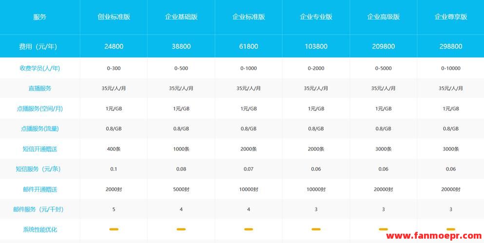This screenshot has height=243, width=484.
Task: Click yellow dash icon under 创业标准版
Action: click(x=114, y=229)
